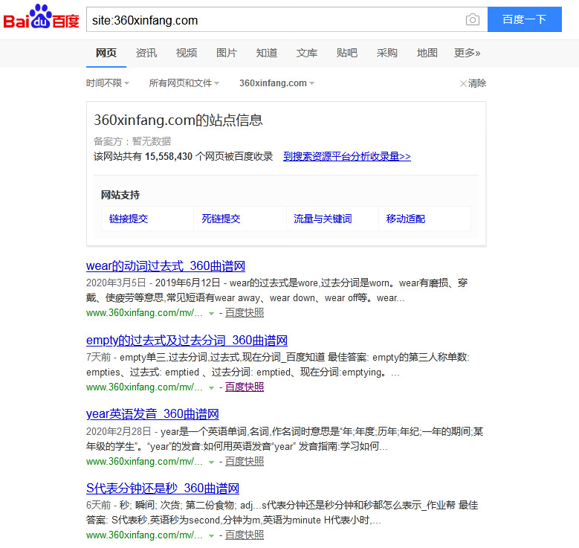Click the green URL under the wear result

[x=144, y=313]
